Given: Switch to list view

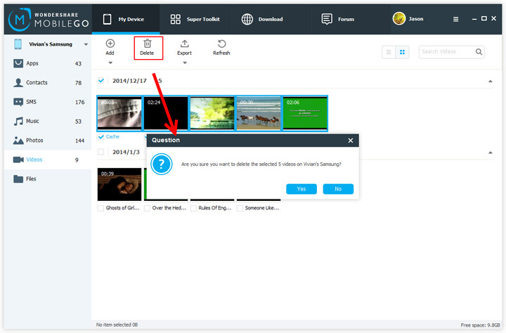Looking at the screenshot, I should click(389, 52).
